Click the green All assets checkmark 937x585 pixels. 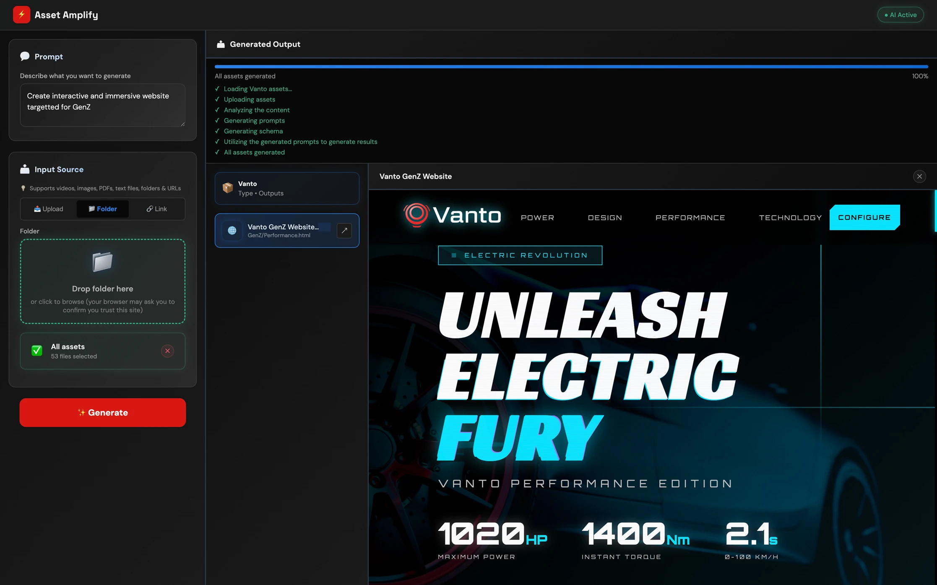(37, 351)
